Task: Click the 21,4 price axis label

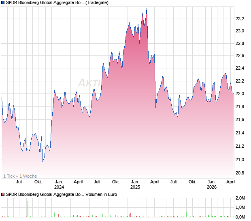Action: click(x=240, y=133)
